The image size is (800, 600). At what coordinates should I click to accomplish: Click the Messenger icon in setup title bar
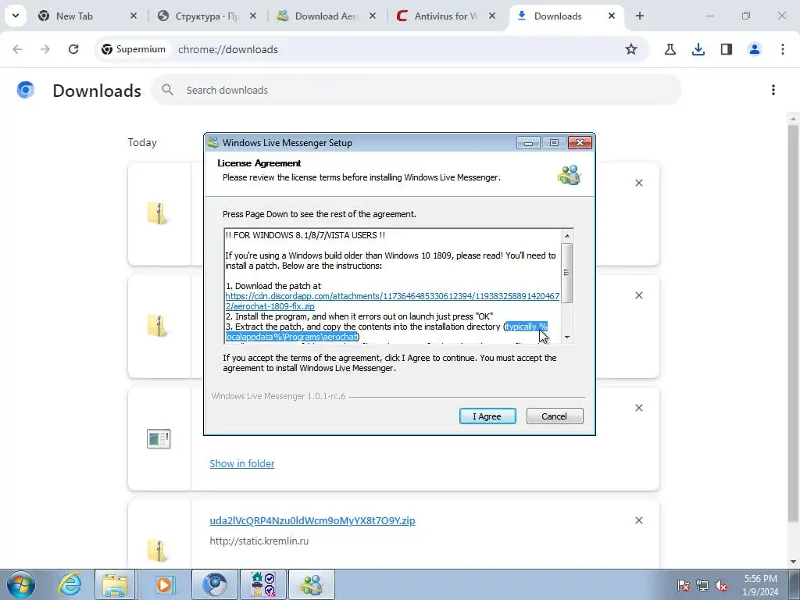[213, 142]
